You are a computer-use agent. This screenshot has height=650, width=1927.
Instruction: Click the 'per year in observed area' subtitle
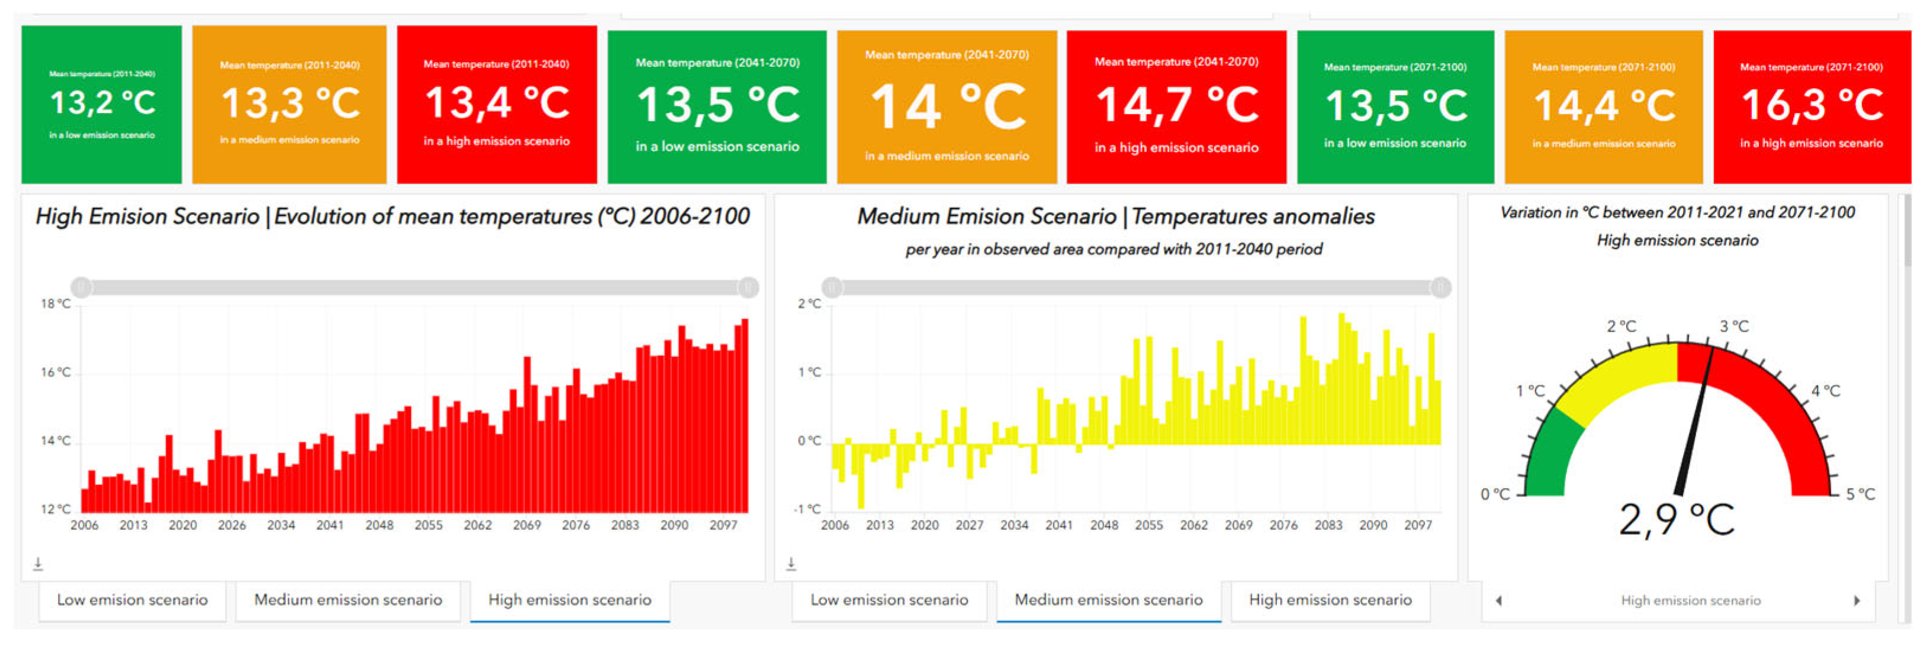coord(1114,250)
